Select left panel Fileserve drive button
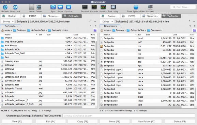Image resolution: width=197 pixels, height=125 pixels. pyautogui.click(x=51, y=16)
